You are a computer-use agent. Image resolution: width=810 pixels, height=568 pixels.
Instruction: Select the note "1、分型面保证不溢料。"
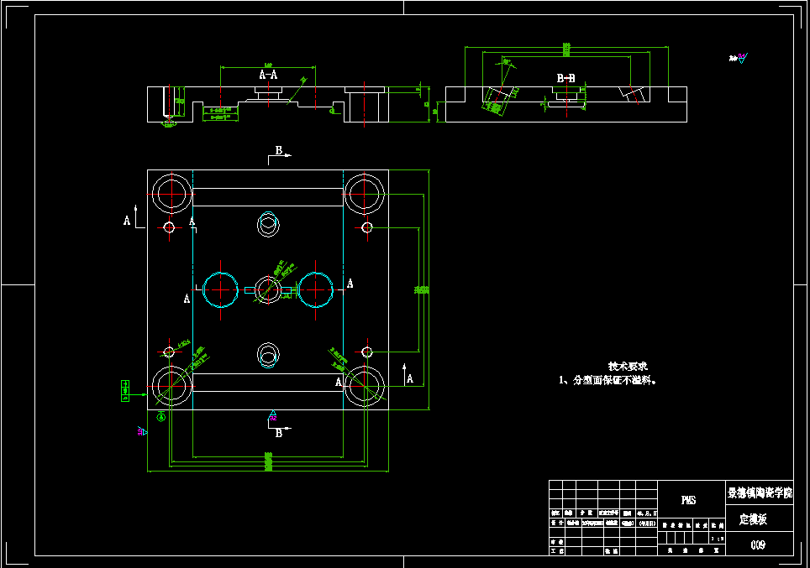pos(607,380)
